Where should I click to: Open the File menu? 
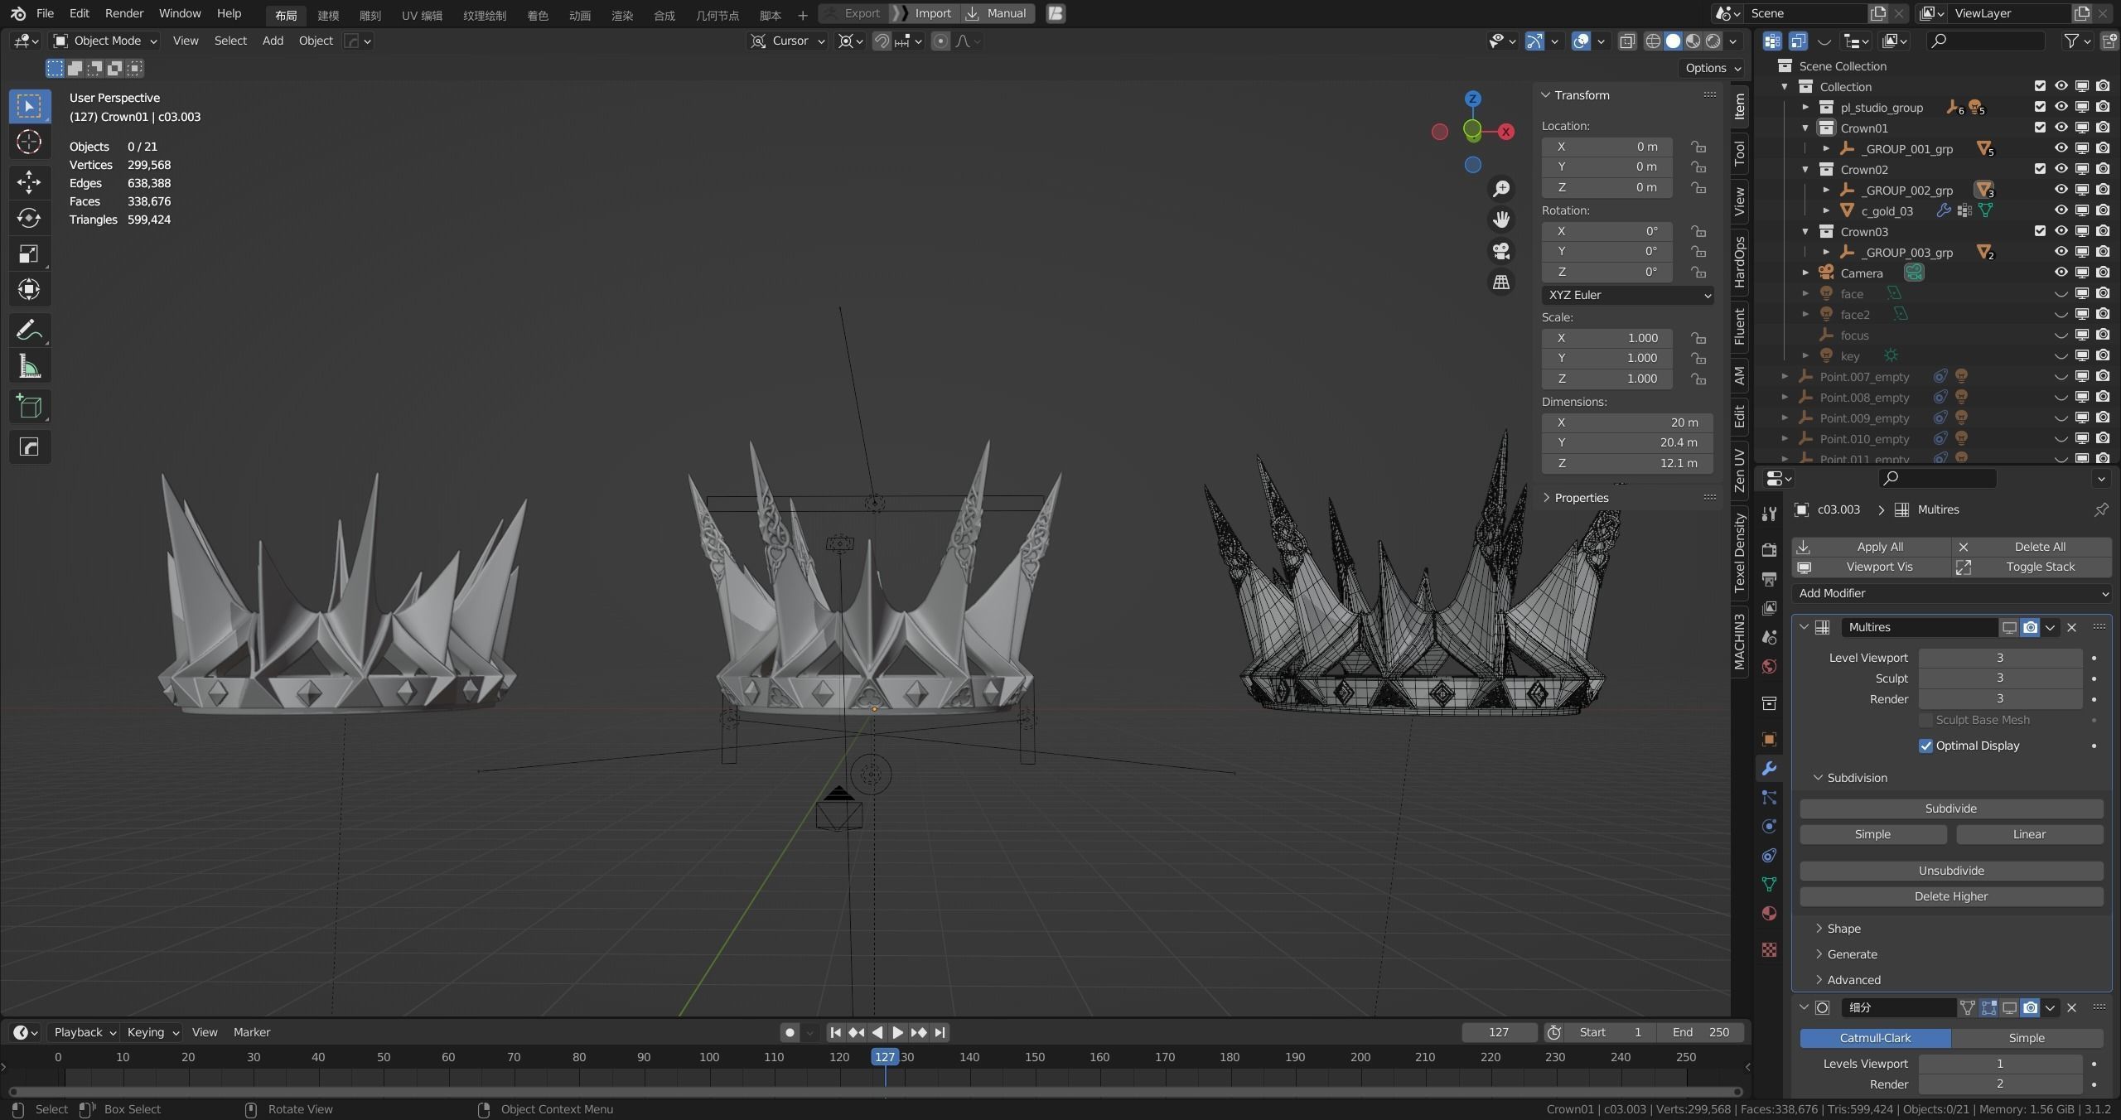point(45,13)
